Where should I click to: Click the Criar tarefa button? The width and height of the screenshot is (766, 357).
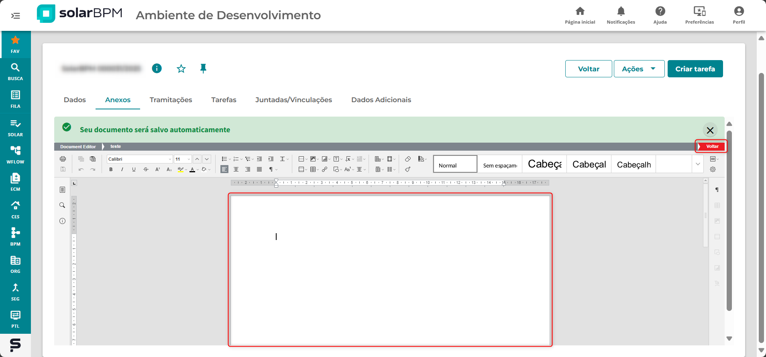click(x=695, y=69)
